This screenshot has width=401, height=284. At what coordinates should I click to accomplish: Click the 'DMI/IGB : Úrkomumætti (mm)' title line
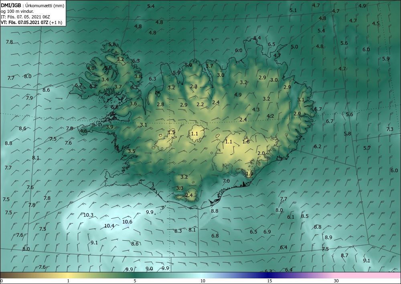(x=32, y=6)
